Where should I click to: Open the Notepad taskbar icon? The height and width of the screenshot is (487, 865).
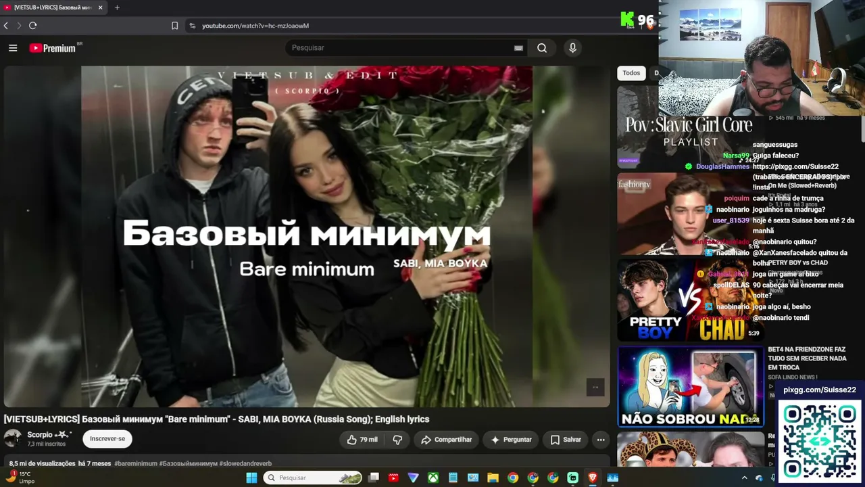[453, 478]
